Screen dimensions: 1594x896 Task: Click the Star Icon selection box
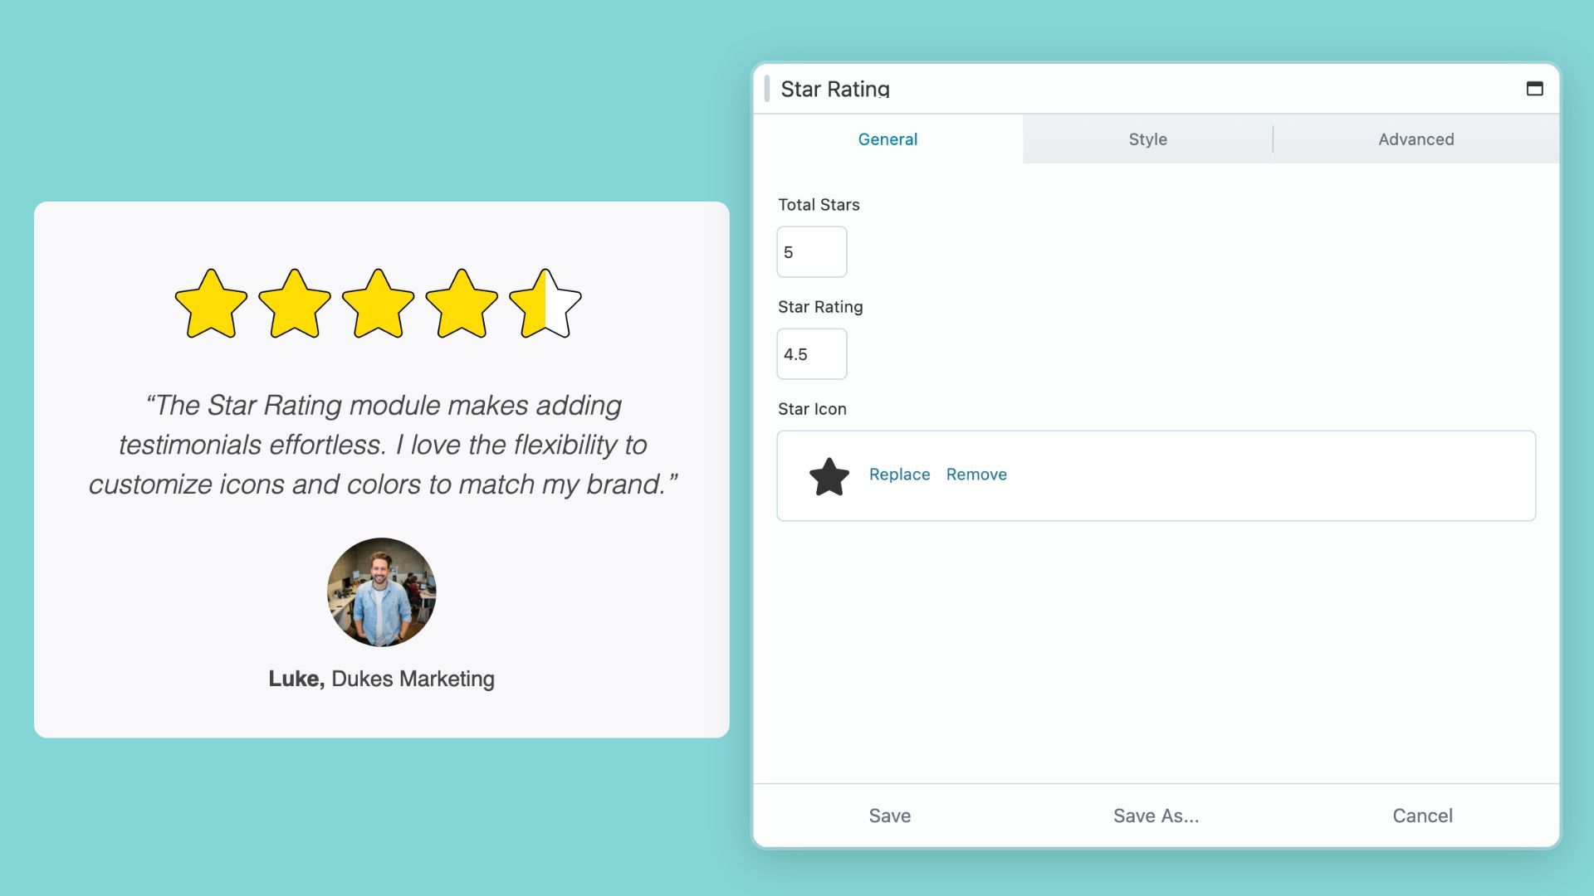point(1156,475)
